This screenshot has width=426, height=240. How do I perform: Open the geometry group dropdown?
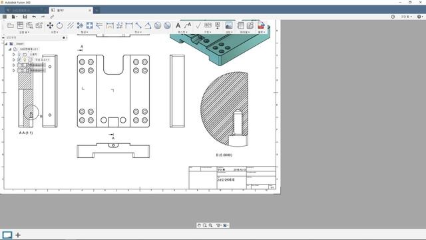coord(85,32)
